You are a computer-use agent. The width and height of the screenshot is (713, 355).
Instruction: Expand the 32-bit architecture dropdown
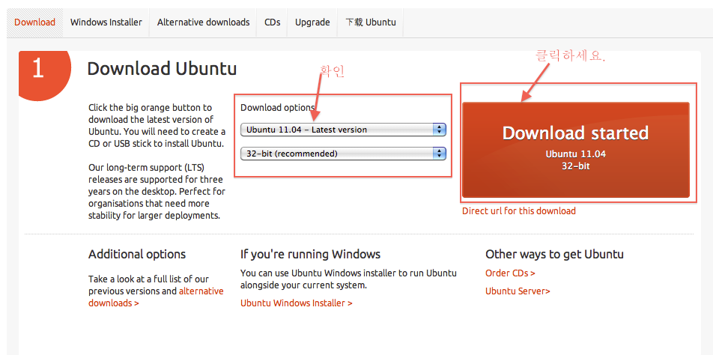(x=343, y=154)
